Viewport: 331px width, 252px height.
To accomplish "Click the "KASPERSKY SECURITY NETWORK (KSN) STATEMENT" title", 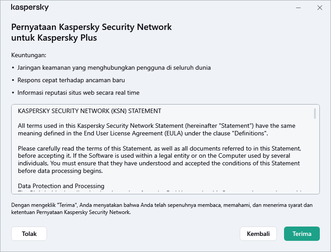I will point(89,111).
